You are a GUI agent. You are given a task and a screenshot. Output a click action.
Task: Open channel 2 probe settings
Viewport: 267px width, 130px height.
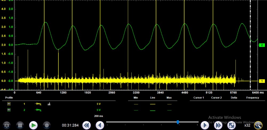[38, 110]
